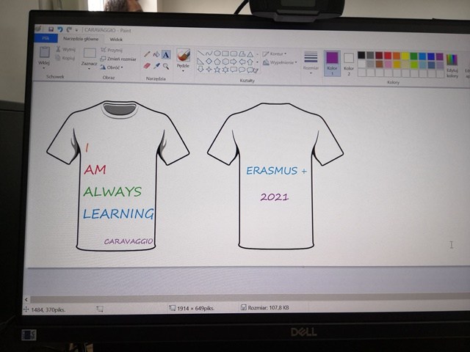This screenshot has height=352, width=470.
Task: Choose the Oval shape
Action: point(217,54)
